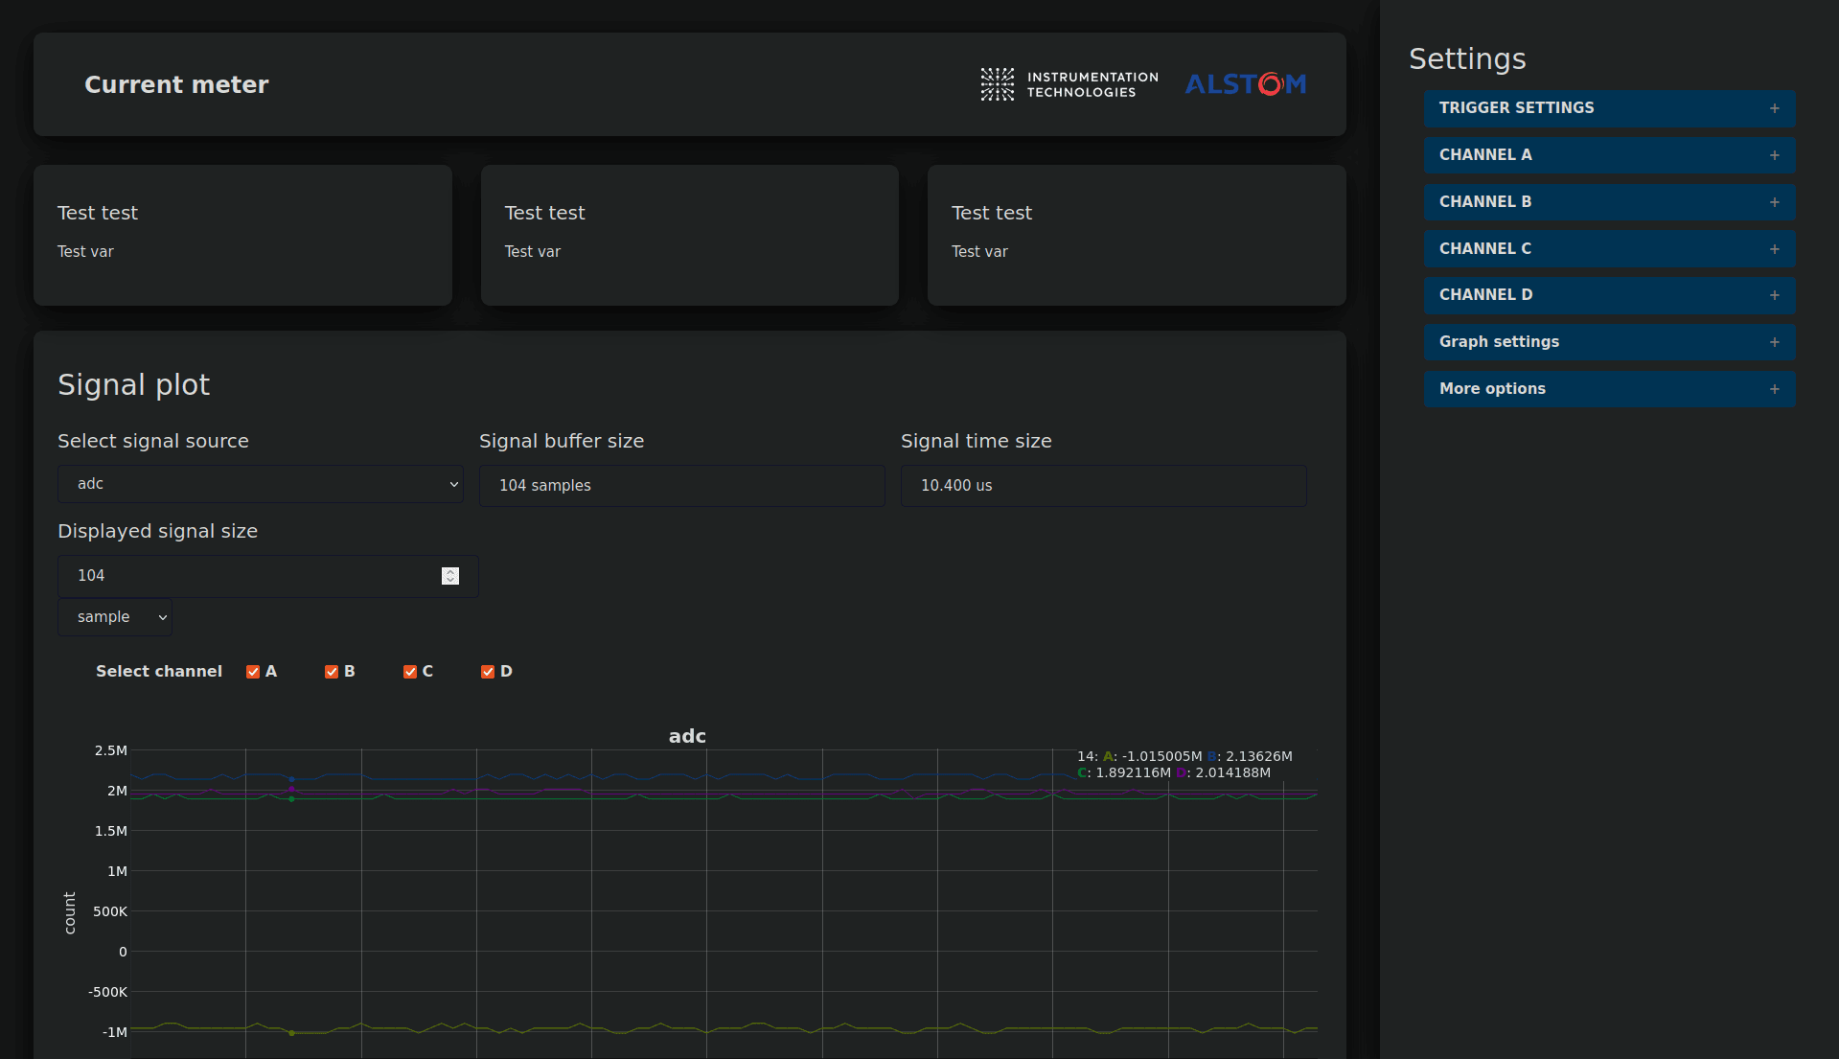
Task: Click plus icon on Graph settings row
Action: pos(1775,342)
